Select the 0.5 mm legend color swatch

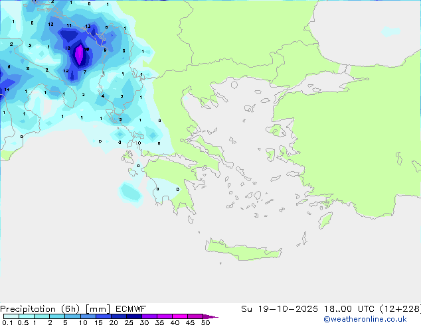(x=27, y=316)
